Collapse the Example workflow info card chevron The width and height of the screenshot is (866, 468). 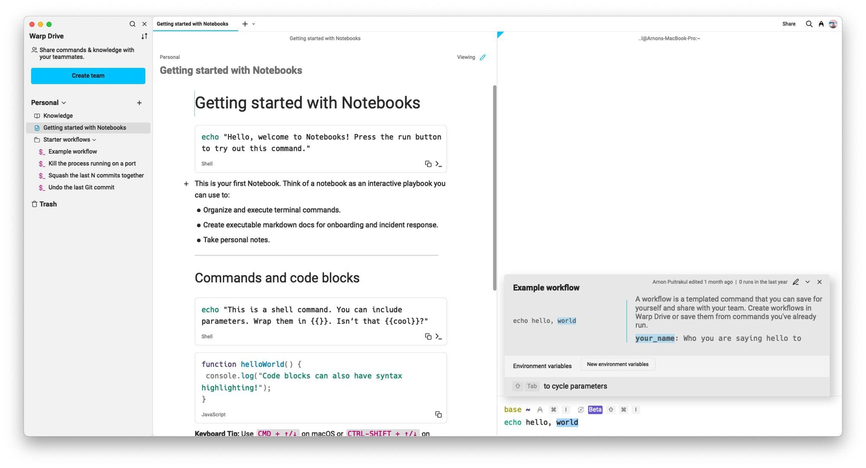(808, 282)
